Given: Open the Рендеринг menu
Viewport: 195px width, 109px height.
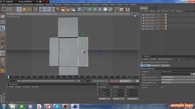Looking at the screenshot, I should point(87,5).
